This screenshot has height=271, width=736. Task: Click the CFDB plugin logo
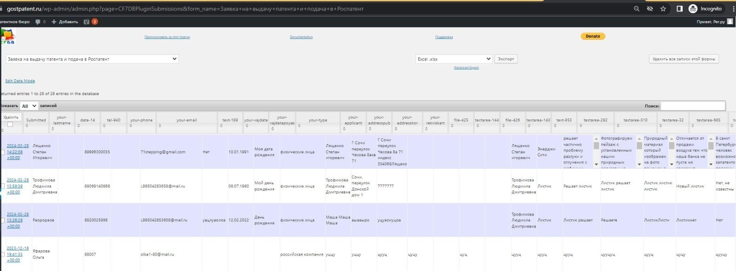(x=8, y=36)
